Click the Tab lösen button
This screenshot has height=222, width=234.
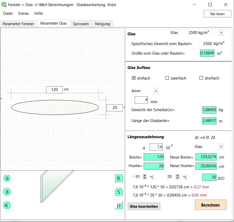coord(217,14)
